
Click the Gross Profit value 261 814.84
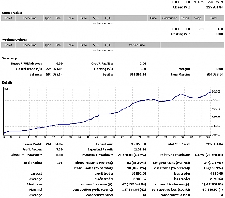pos(54,144)
